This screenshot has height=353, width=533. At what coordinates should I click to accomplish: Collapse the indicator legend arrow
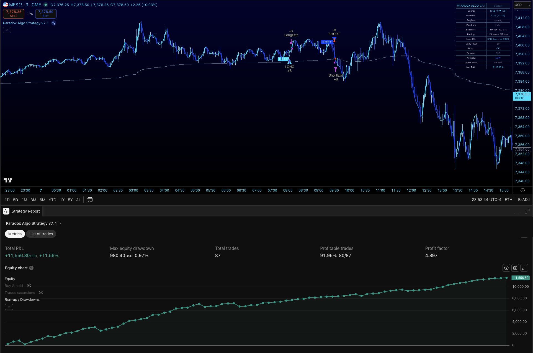(x=7, y=30)
